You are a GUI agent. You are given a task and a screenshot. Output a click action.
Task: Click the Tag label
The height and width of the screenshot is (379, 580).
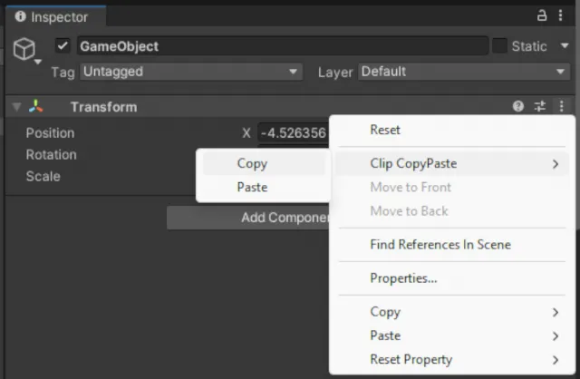tap(63, 73)
